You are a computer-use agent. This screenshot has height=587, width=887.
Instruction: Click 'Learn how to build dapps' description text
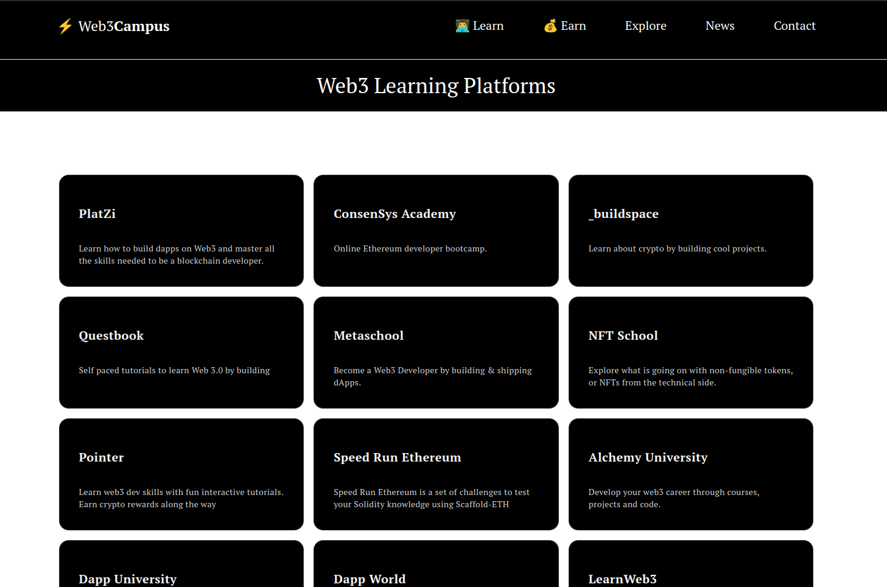(177, 255)
